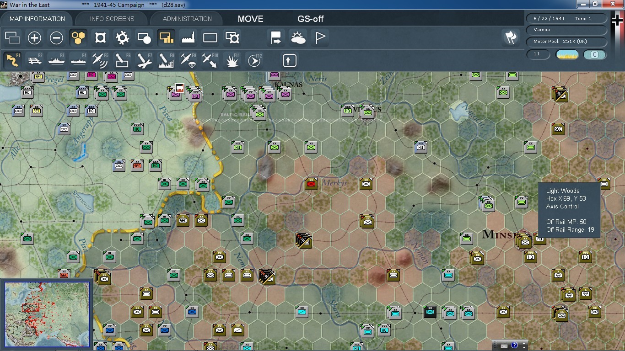
Task: Click the keyboard icon in language bar
Action: (x=504, y=346)
